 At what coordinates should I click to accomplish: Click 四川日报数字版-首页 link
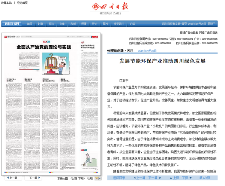tap(174, 24)
